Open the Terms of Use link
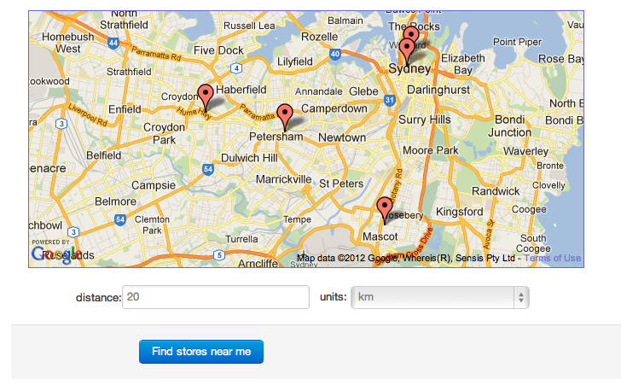Screen dimensions: 621x391 552,259
